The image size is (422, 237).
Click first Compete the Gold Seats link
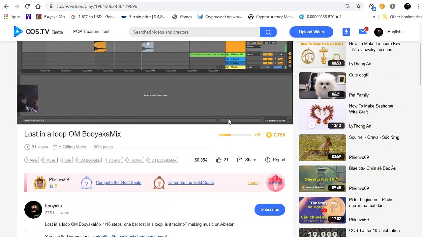118,182
